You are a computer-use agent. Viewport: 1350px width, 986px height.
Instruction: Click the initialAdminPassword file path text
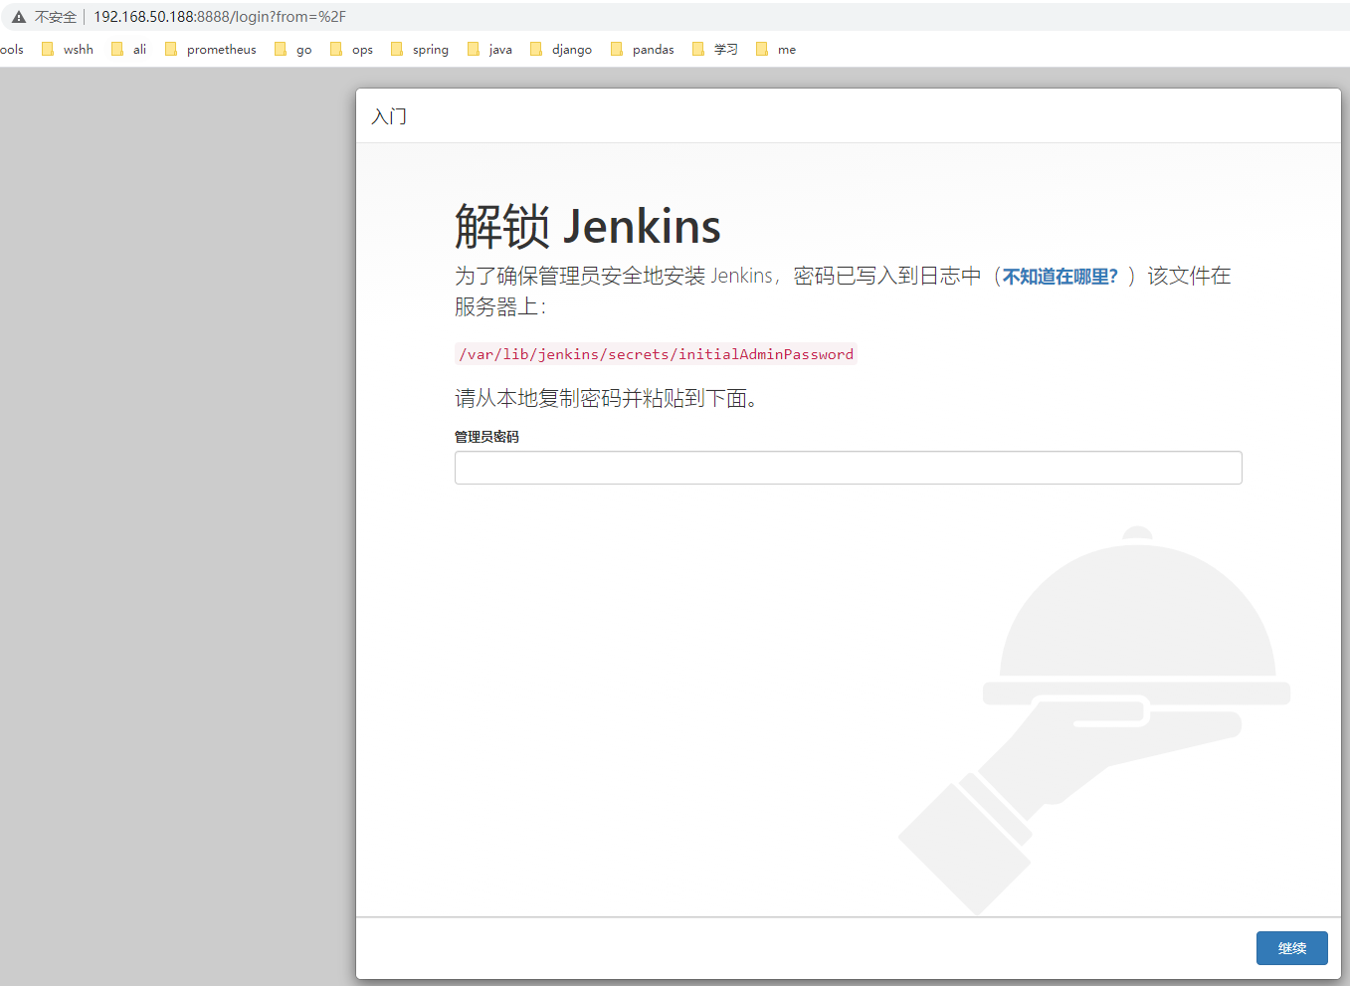tap(656, 354)
